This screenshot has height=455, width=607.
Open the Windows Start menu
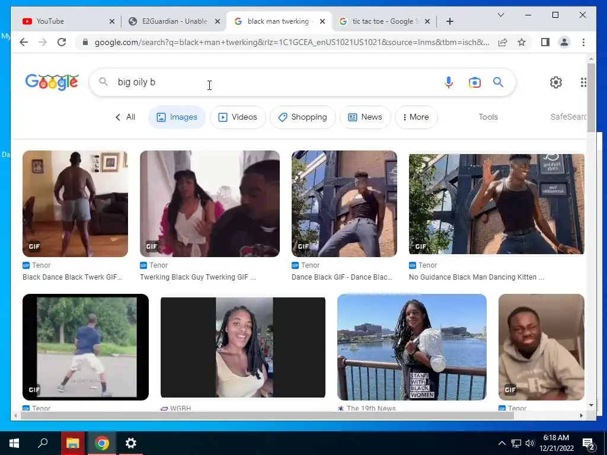pos(14,443)
